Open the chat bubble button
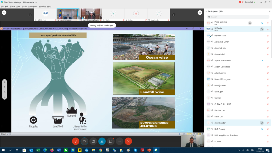The width and height of the screenshot is (272, 153). point(111,141)
